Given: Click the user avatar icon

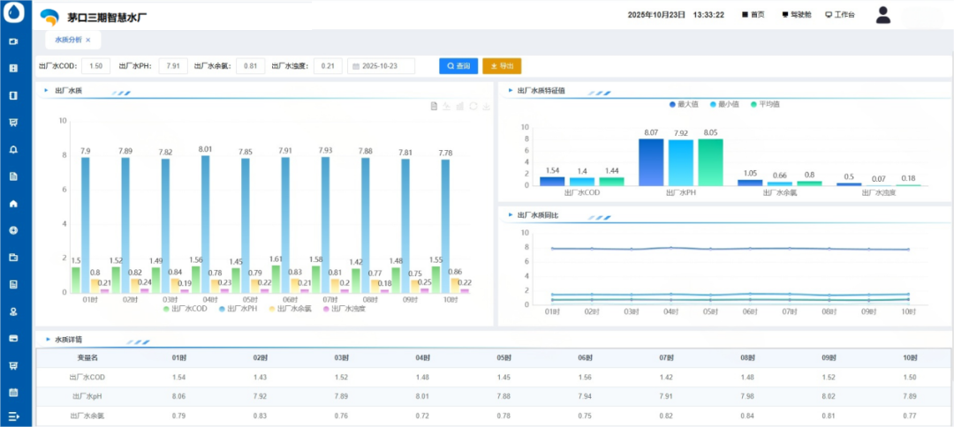Looking at the screenshot, I should tap(882, 15).
